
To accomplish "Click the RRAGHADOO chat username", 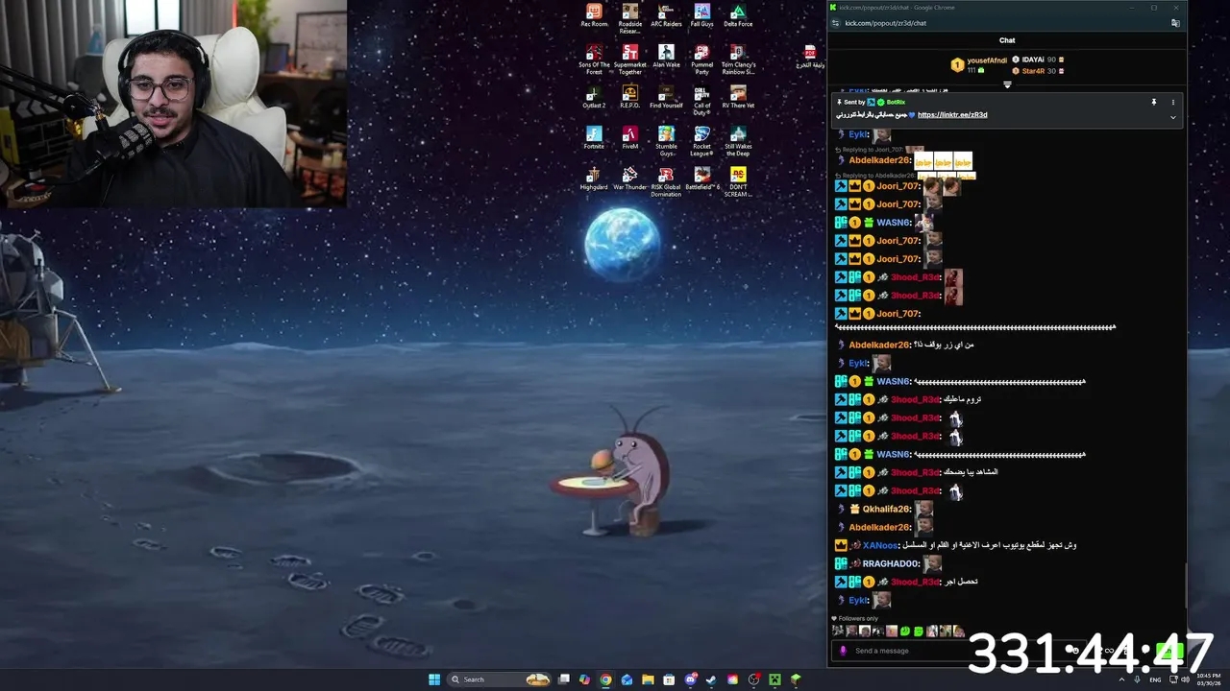I will pyautogui.click(x=891, y=563).
